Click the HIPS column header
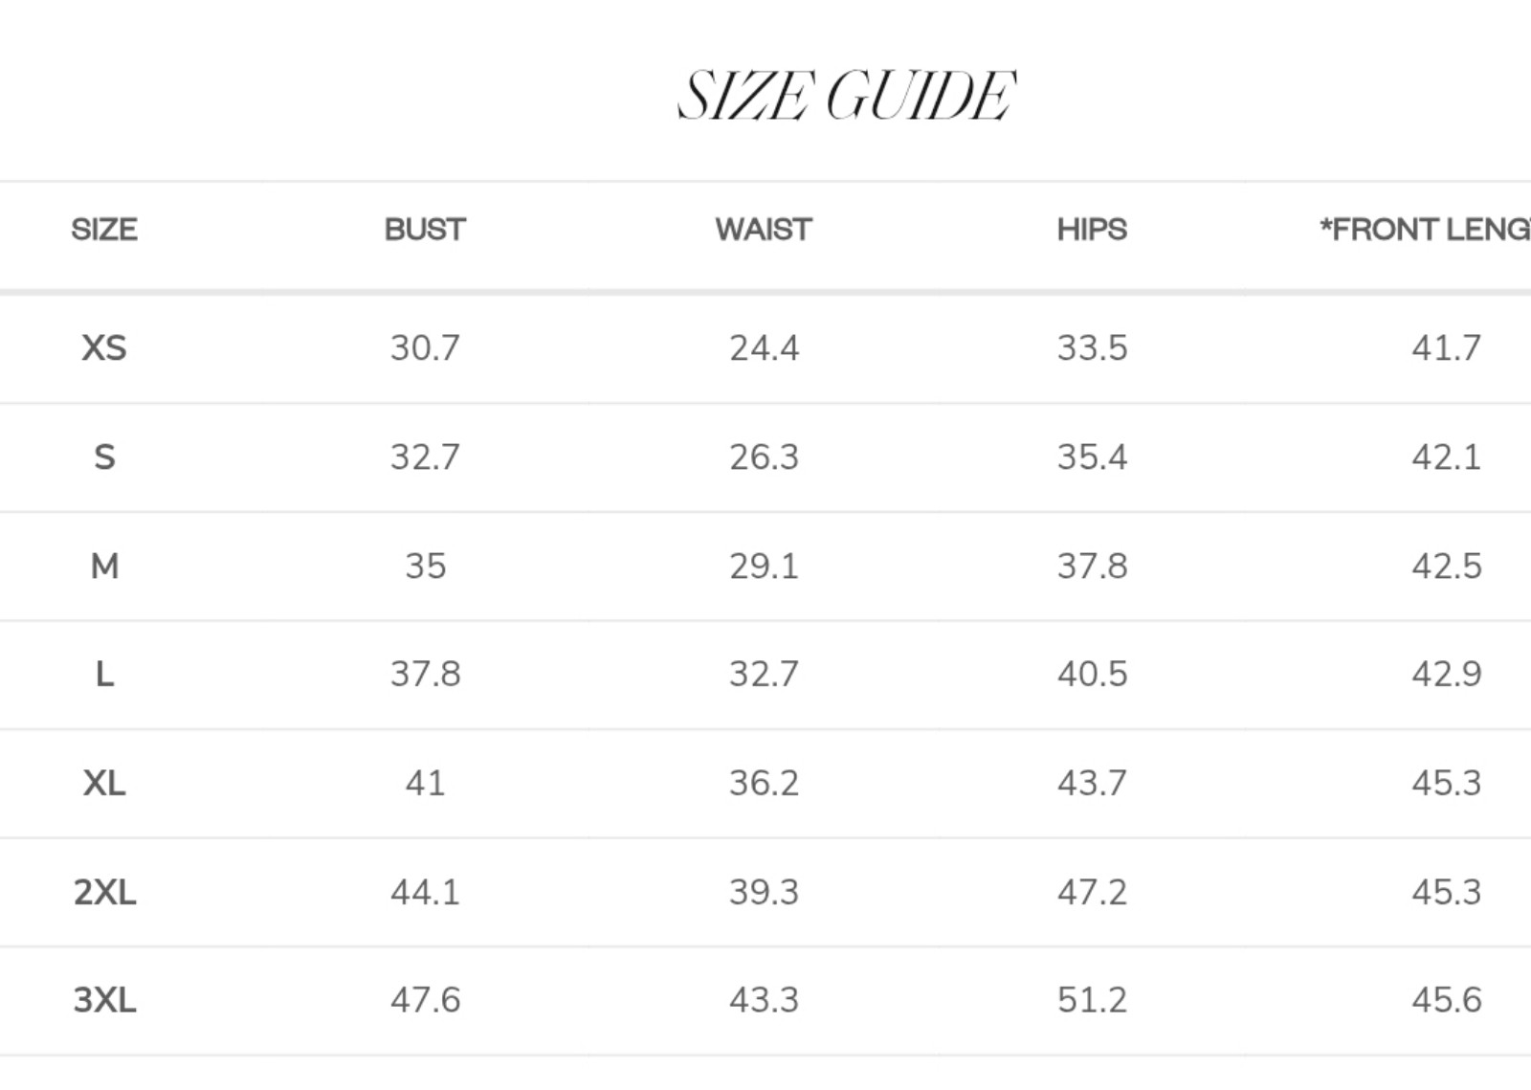 point(1092,230)
